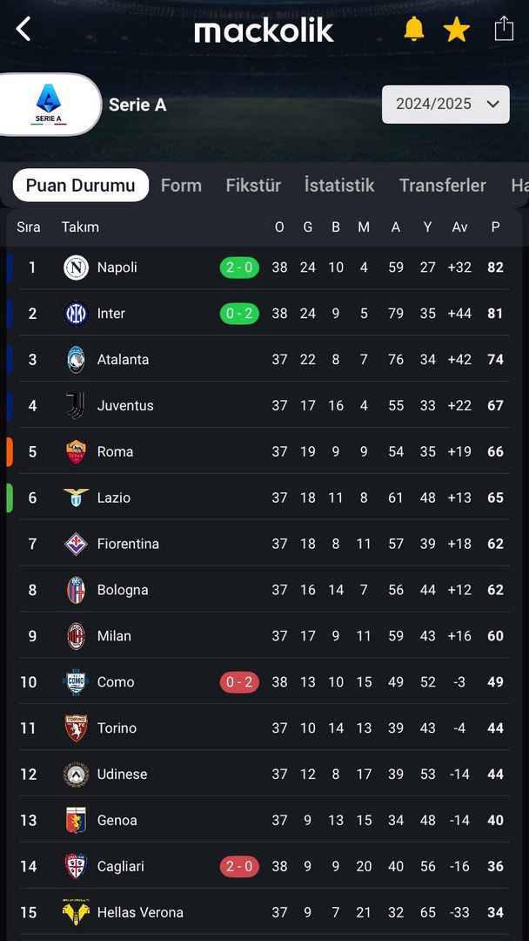The image size is (529, 941).
Task: Sort by the P points column header
Action: 495,227
